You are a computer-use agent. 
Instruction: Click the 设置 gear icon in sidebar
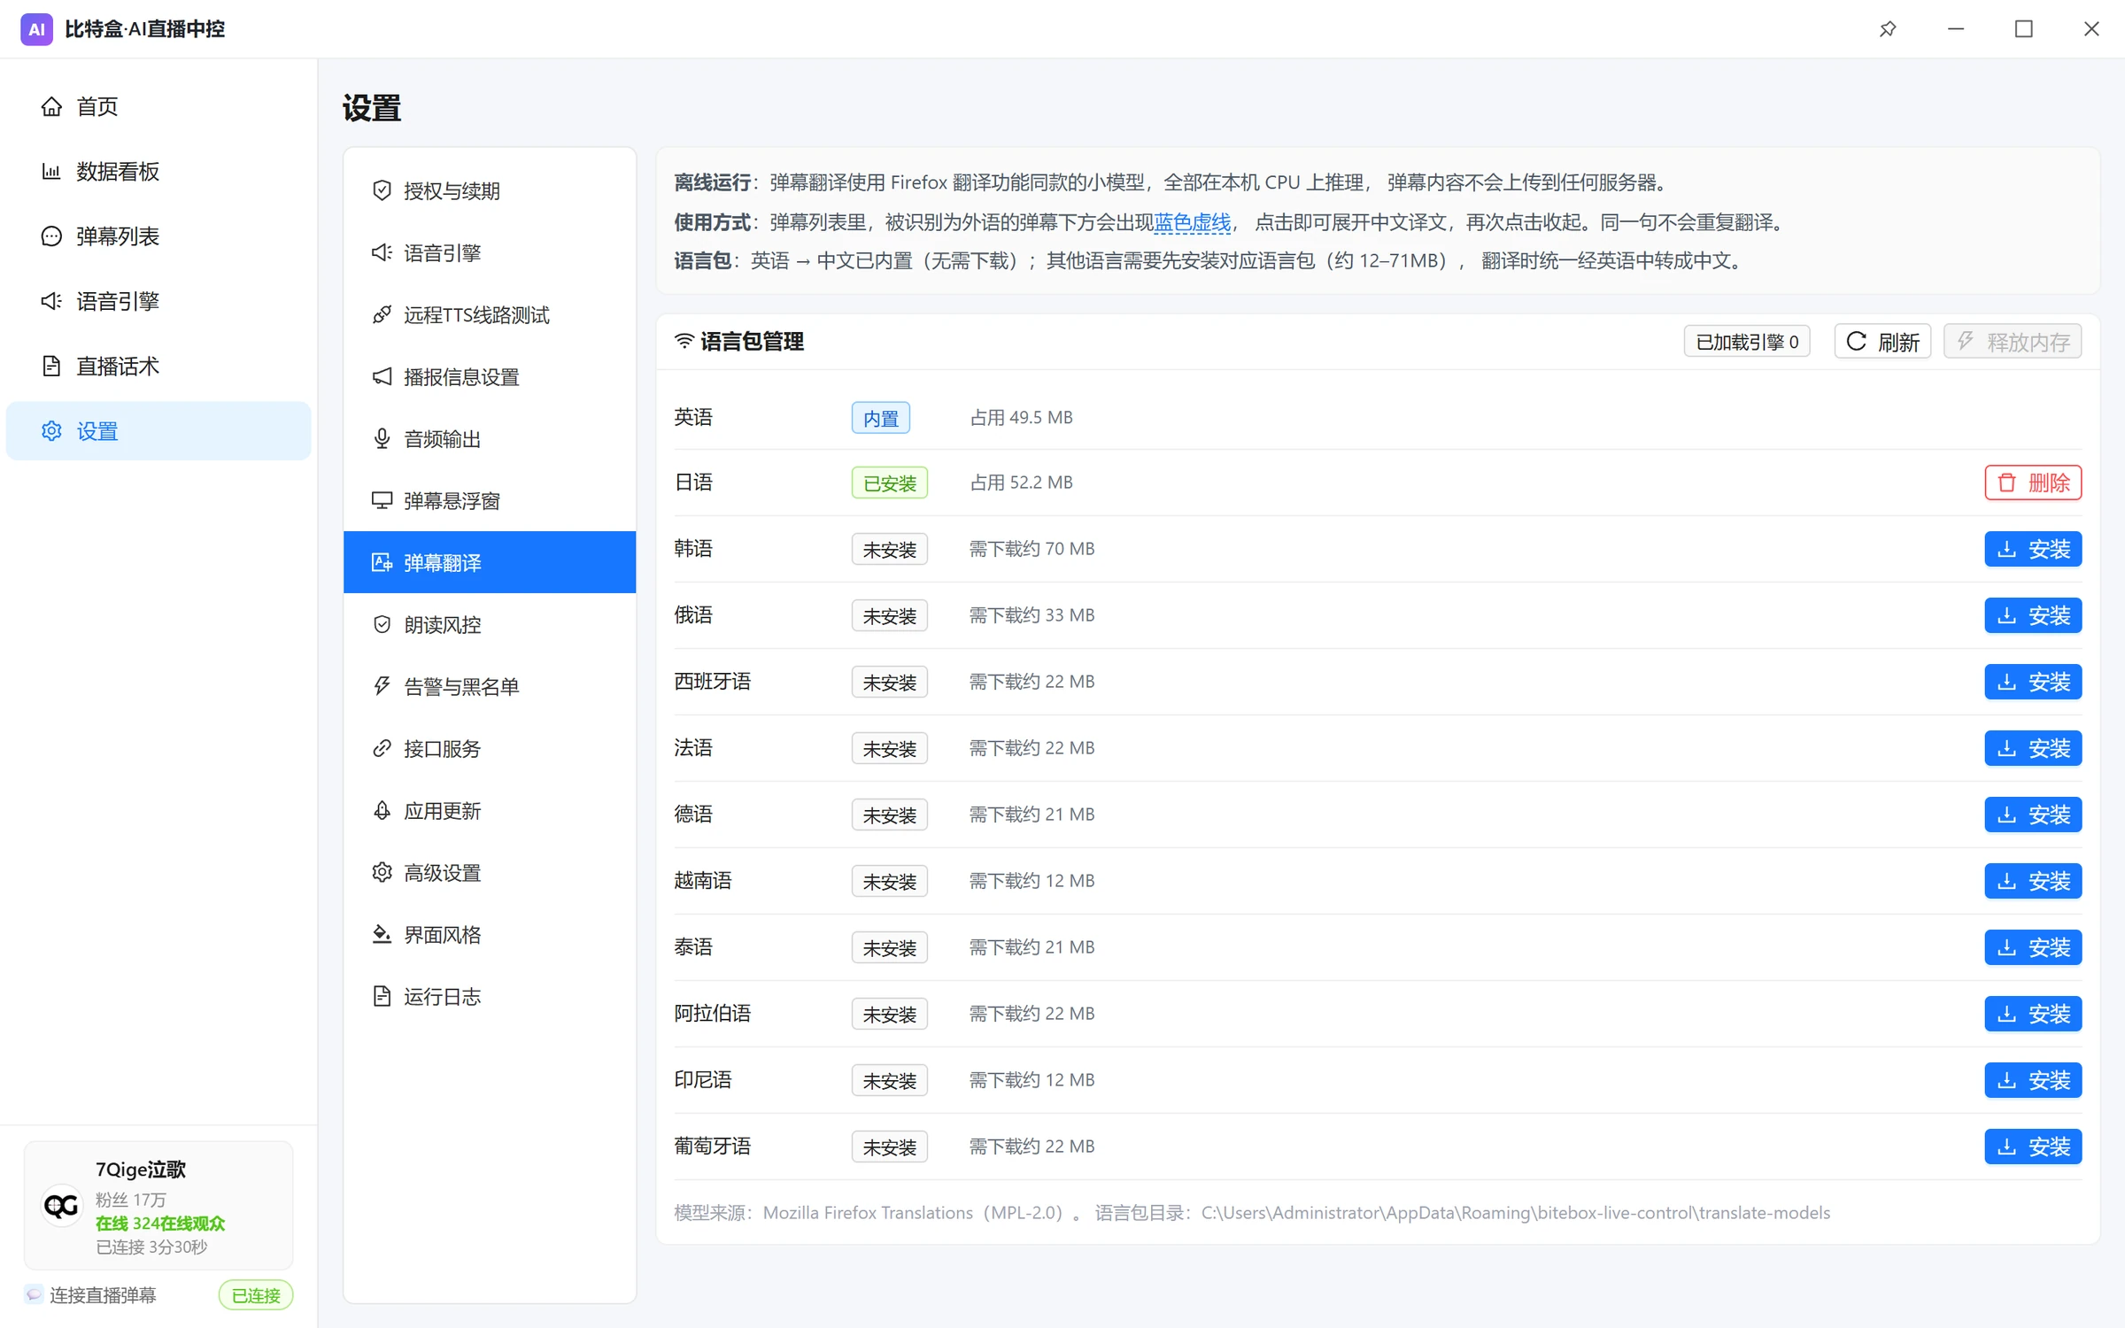click(51, 431)
